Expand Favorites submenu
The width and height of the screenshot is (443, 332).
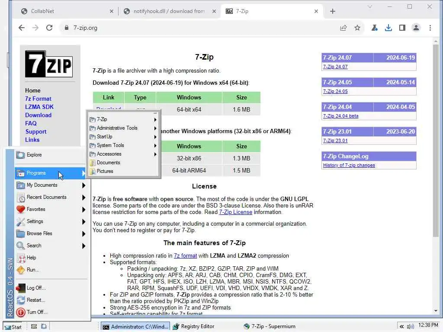tap(51, 210)
